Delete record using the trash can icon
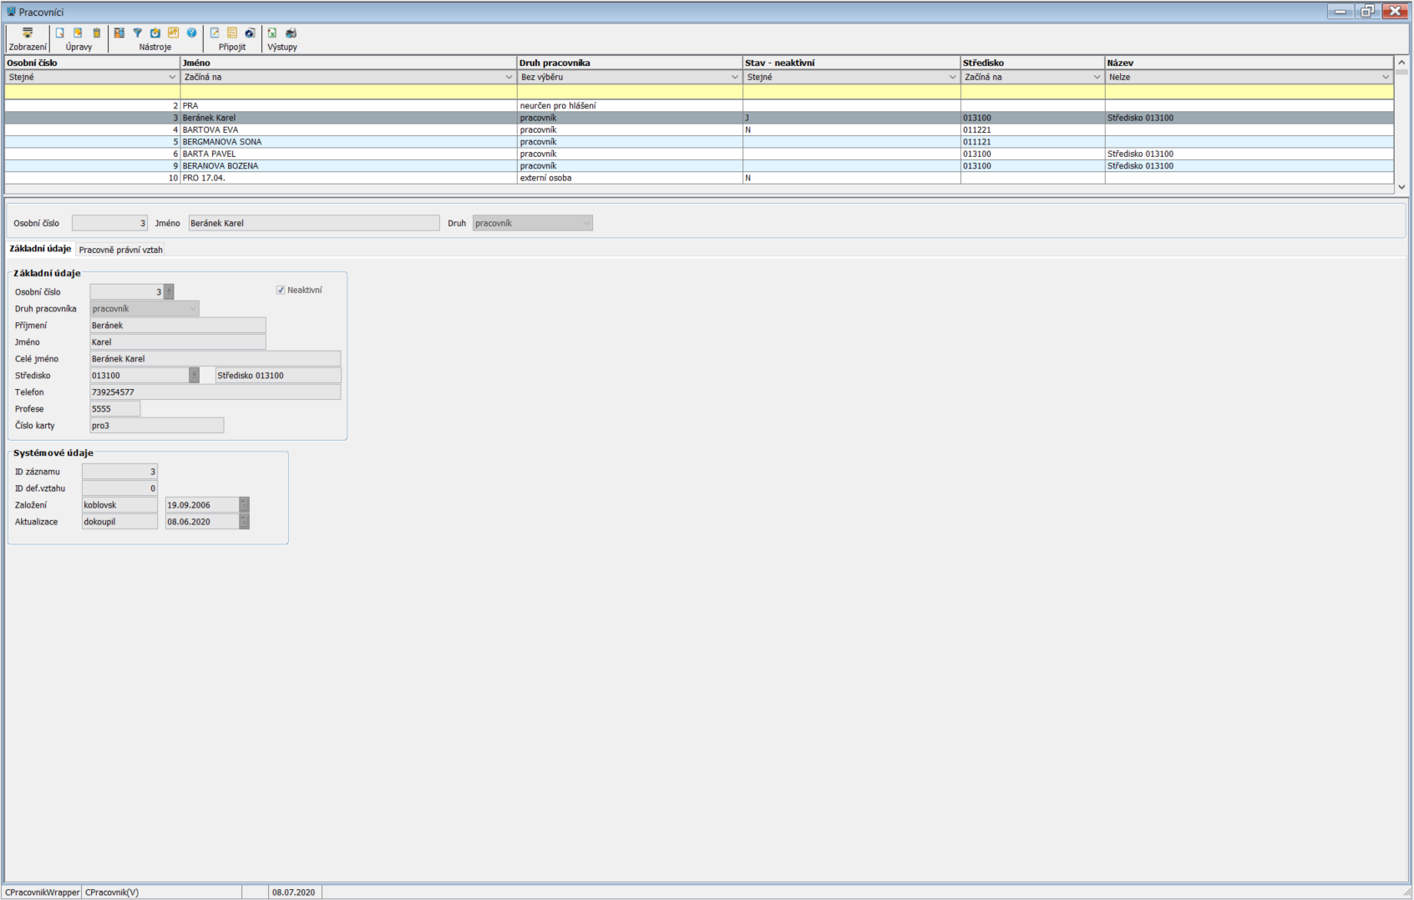 97,33
